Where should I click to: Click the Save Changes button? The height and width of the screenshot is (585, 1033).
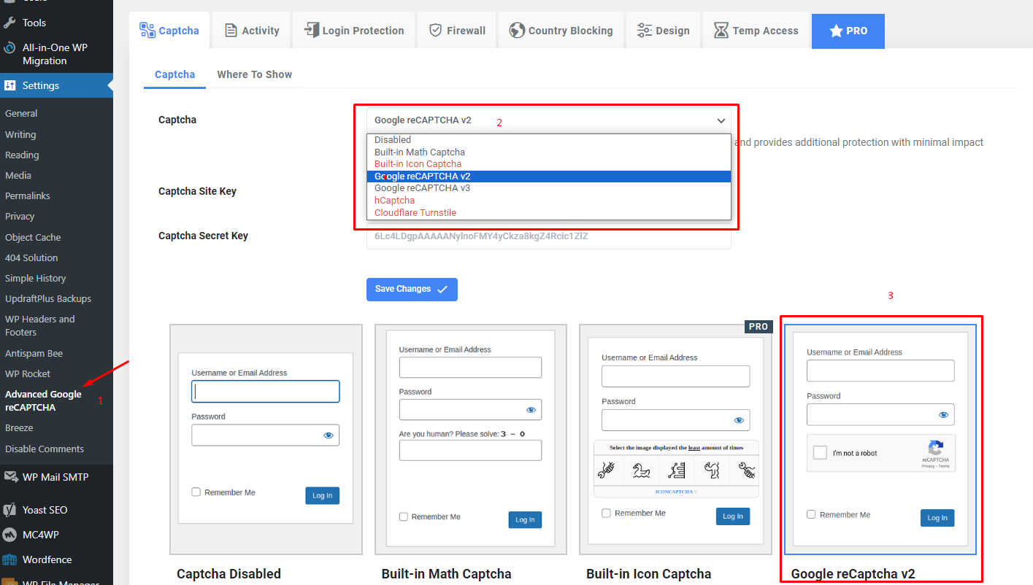(x=412, y=289)
